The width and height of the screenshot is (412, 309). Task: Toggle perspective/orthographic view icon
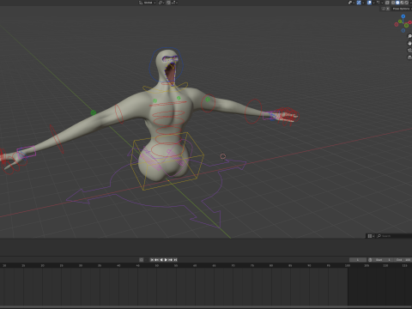click(x=409, y=58)
